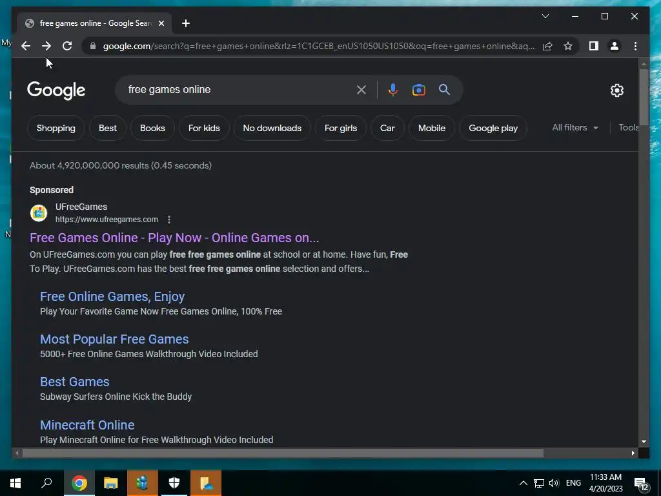Image resolution: width=661 pixels, height=496 pixels.
Task: Open the Chrome side panel
Action: pyautogui.click(x=594, y=46)
